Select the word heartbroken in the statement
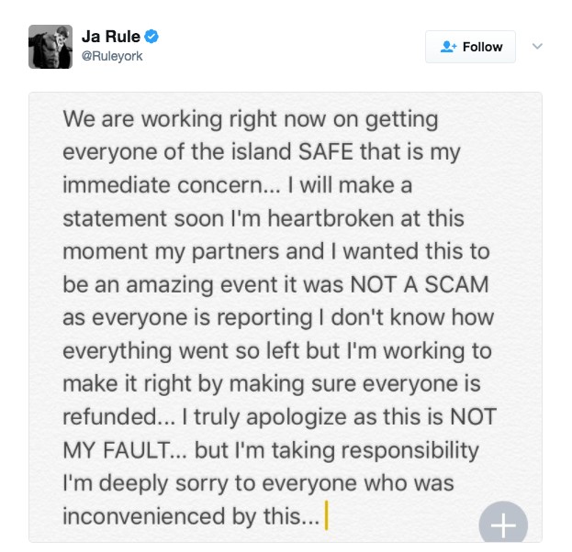The width and height of the screenshot is (572, 552). pos(331,218)
